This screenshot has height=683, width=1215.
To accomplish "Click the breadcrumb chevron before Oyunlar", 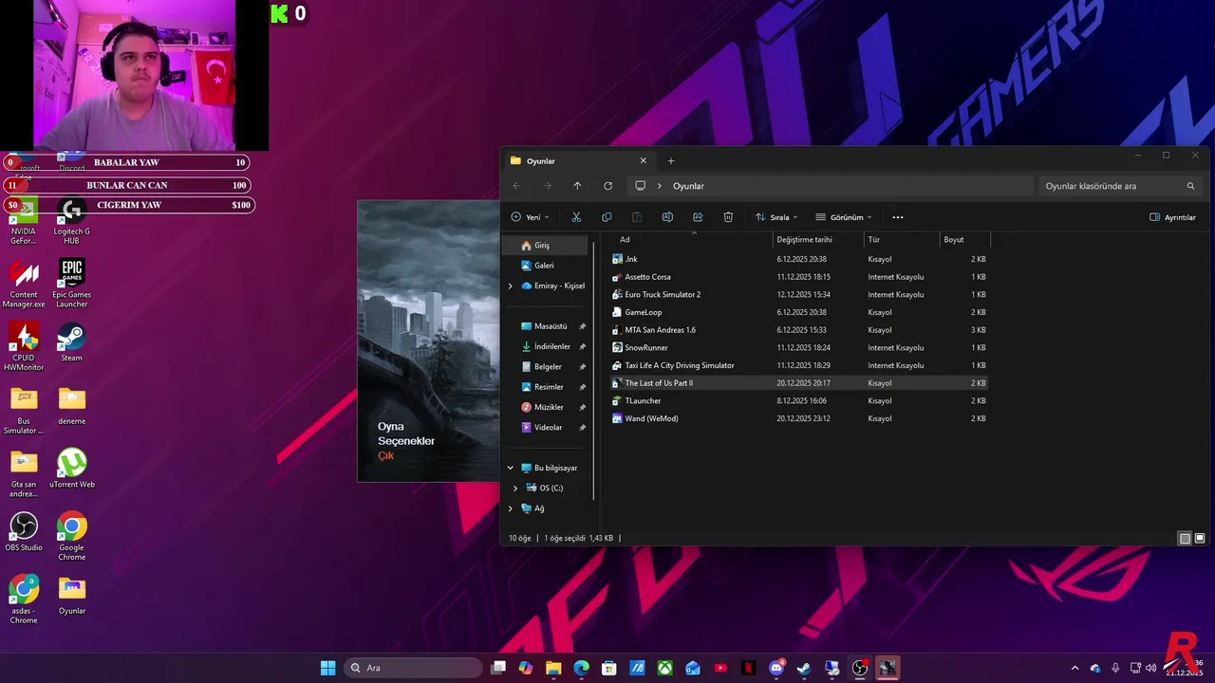I will tap(659, 186).
